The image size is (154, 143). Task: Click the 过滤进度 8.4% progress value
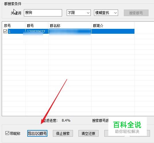[66, 120]
